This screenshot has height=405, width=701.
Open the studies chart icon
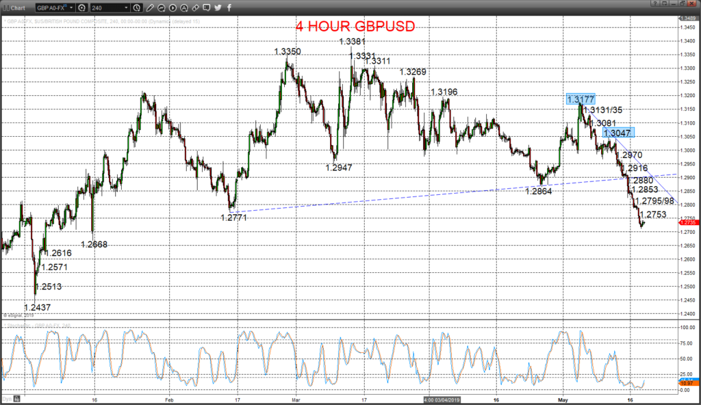click(x=162, y=8)
